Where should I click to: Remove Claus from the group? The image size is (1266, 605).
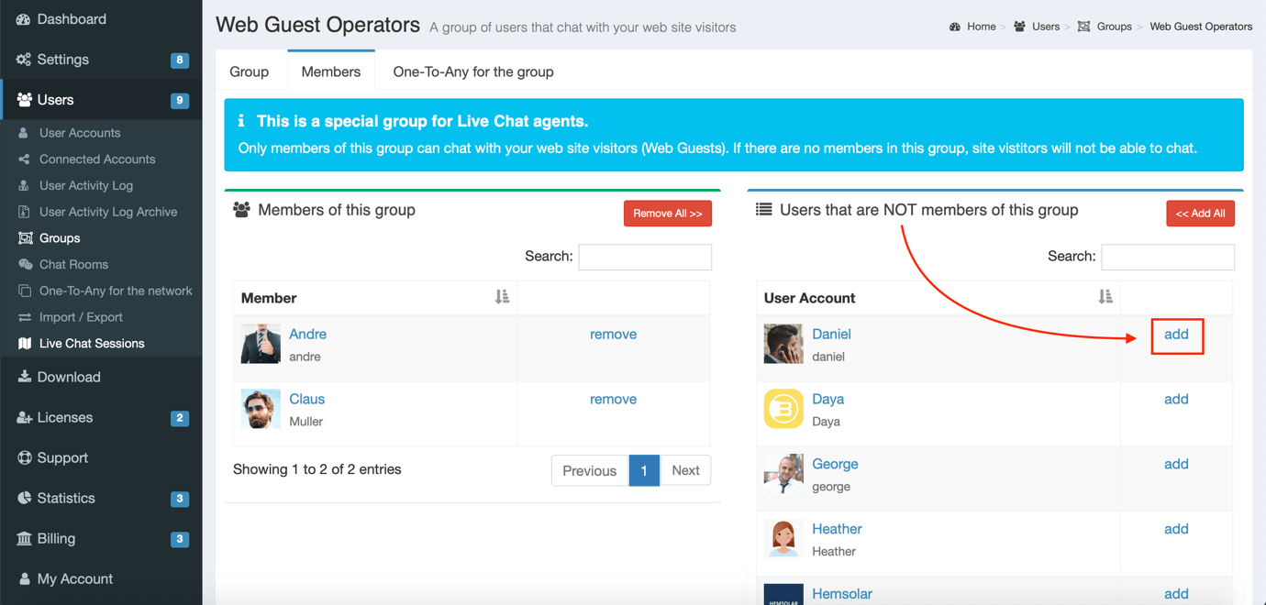[613, 400]
